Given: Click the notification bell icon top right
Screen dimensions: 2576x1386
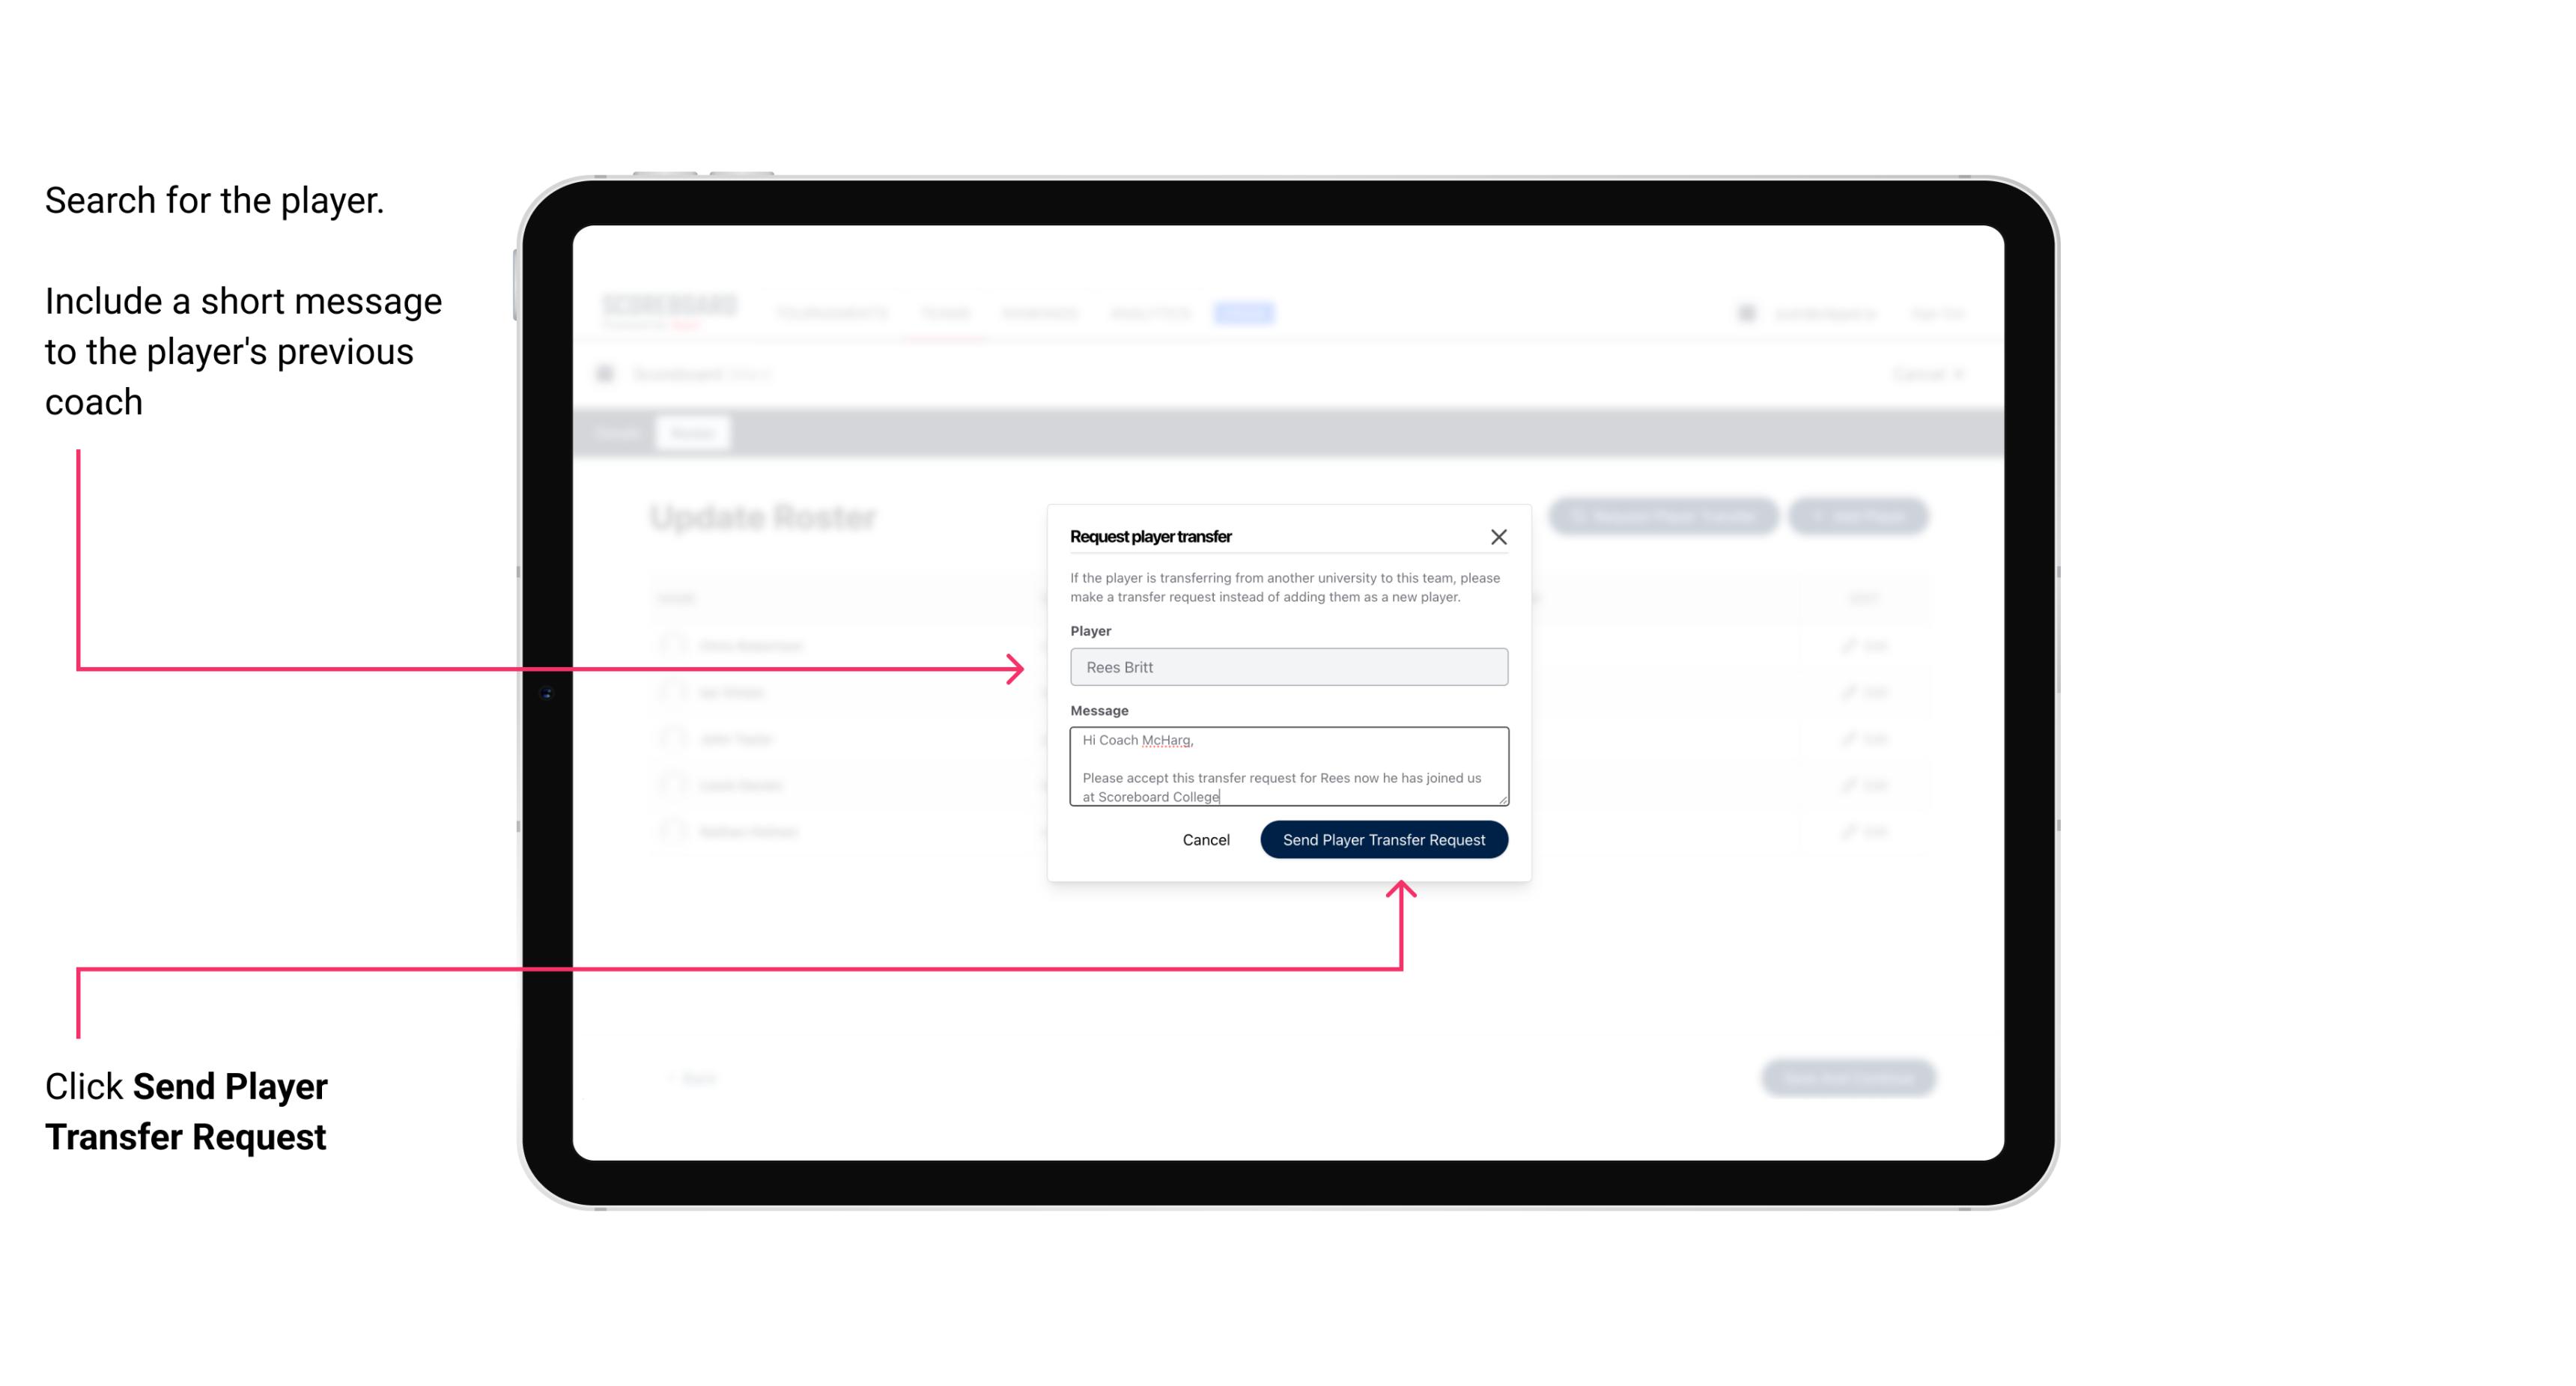Looking at the screenshot, I should pyautogui.click(x=1746, y=312).
